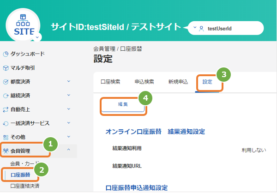Screen dimensions: 277x193
Task: Click the 会員管理 people icon
Action: click(x=6, y=151)
